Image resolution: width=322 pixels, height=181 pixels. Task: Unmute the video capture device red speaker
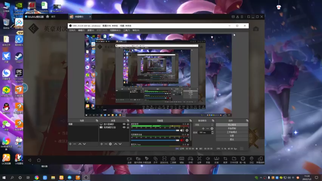coord(182,140)
